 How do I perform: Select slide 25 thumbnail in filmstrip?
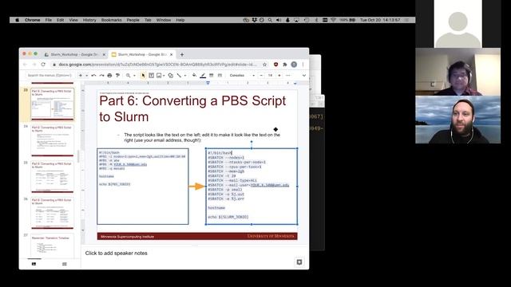pyautogui.click(x=53, y=176)
